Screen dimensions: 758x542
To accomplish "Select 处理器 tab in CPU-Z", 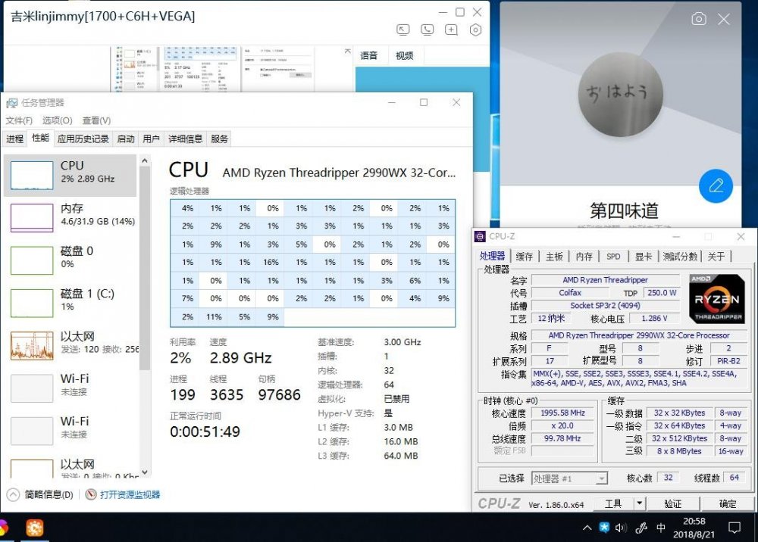I will [x=492, y=256].
